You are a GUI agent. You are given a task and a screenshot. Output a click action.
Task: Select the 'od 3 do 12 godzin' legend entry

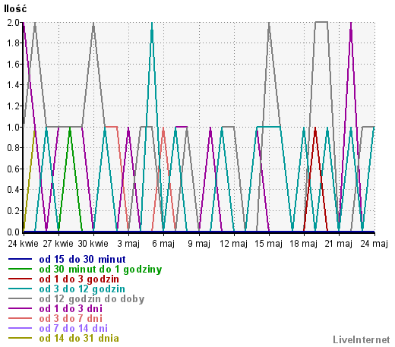(x=82, y=289)
